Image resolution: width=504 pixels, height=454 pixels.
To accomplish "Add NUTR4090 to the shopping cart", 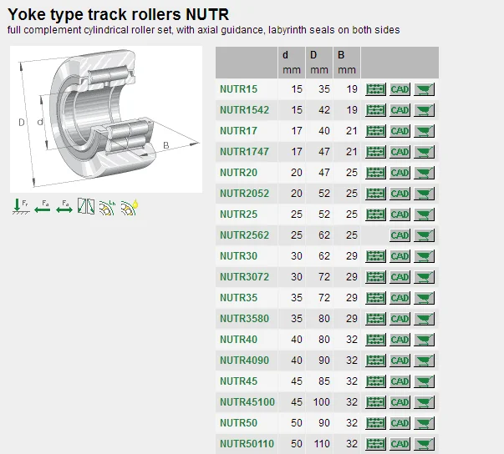I will [424, 361].
